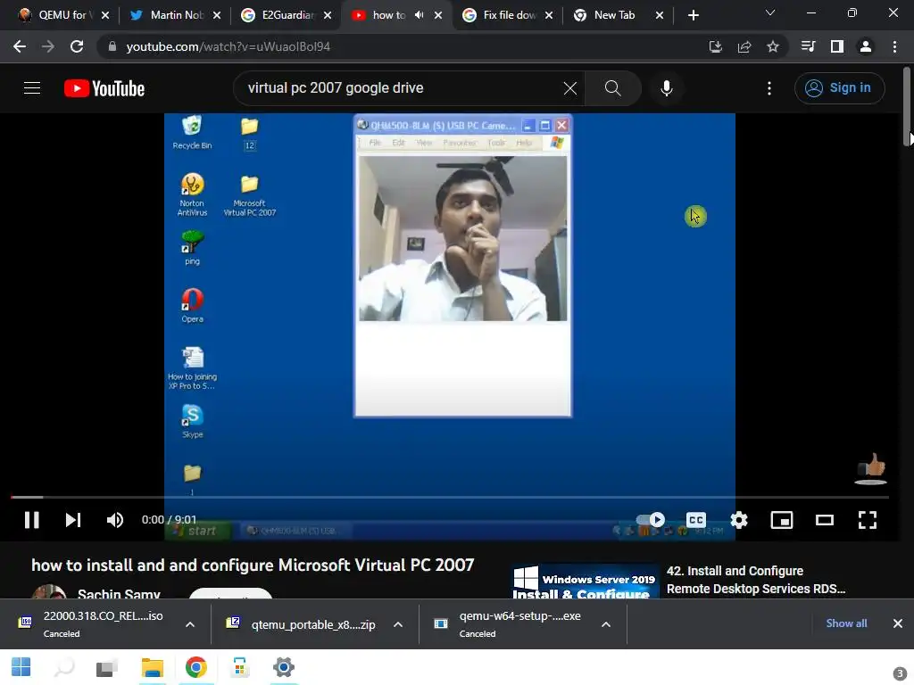Toggle the autoplay switch

pos(651,520)
